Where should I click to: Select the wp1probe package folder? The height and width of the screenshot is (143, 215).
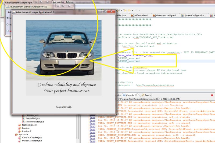tap(23, 134)
